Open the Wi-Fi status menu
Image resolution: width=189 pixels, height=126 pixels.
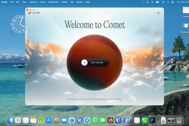(163, 2)
